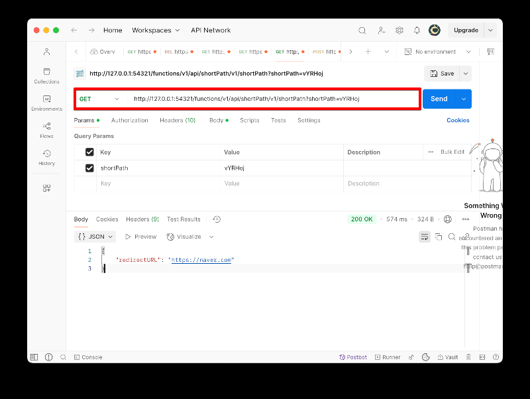The width and height of the screenshot is (530, 399).
Task: Open settings gear in top bar
Action: point(399,30)
